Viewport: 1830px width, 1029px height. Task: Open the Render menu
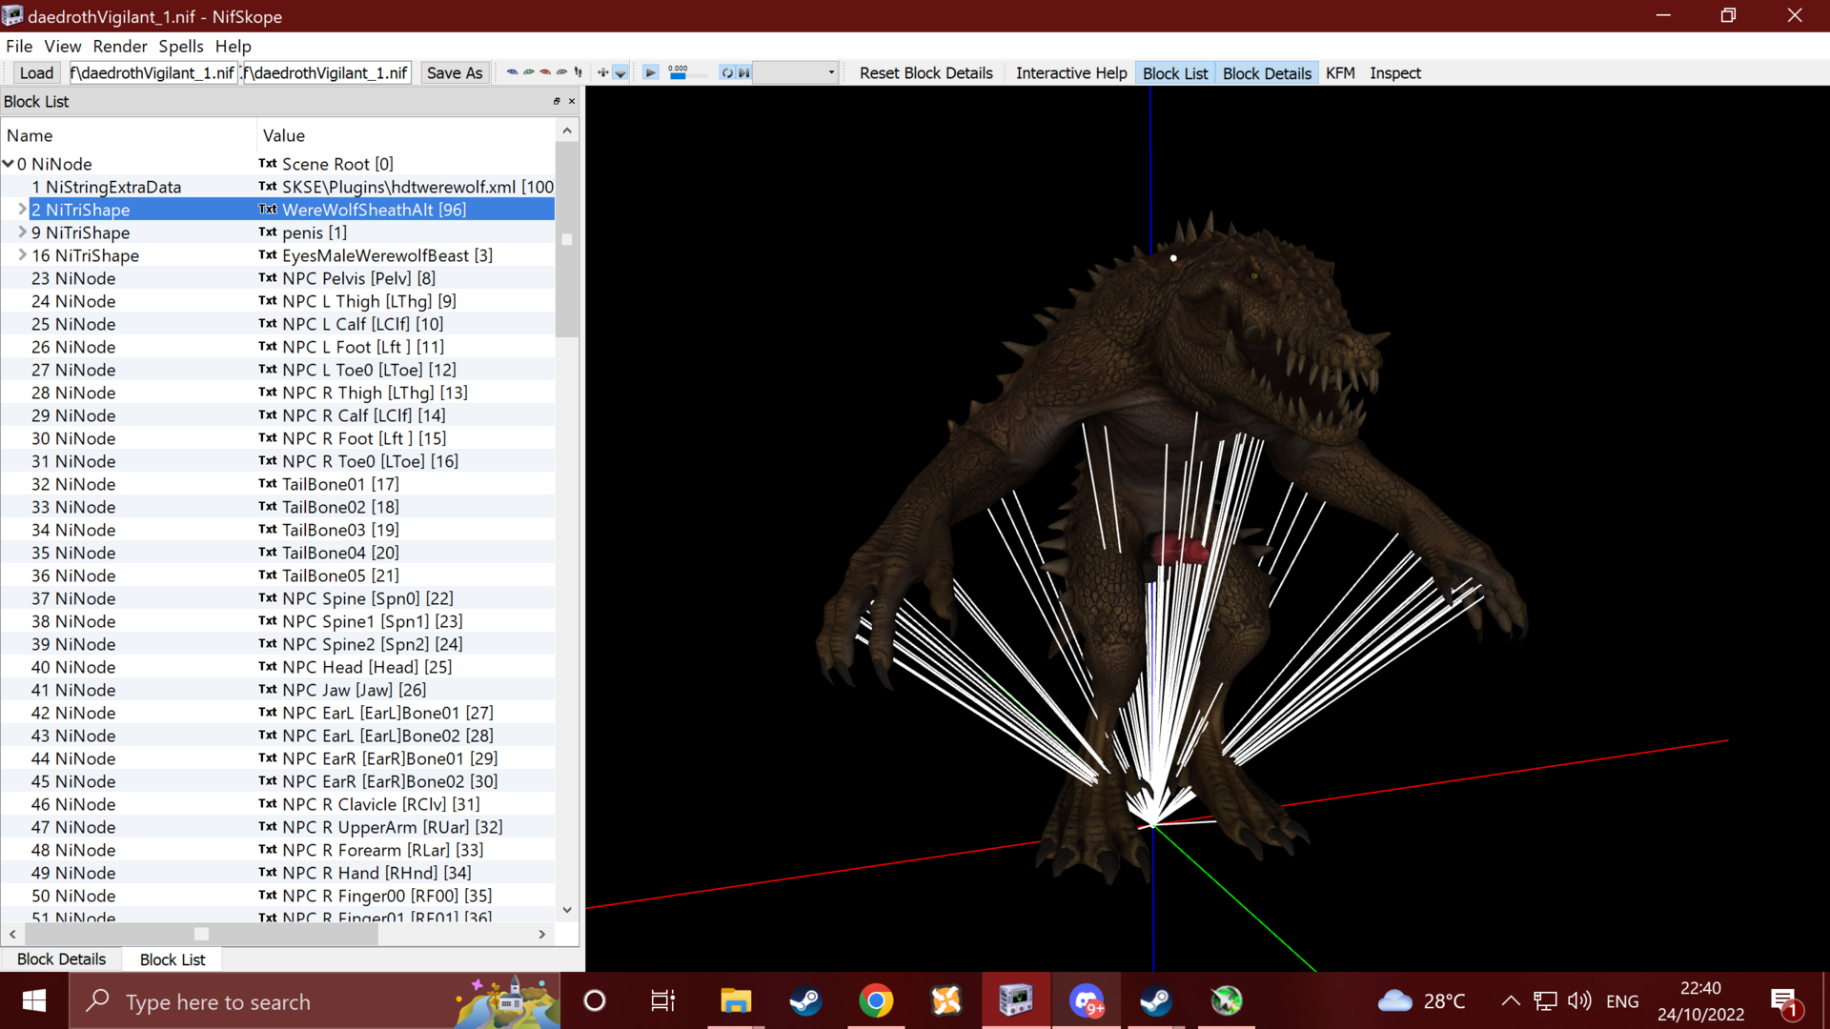(120, 46)
